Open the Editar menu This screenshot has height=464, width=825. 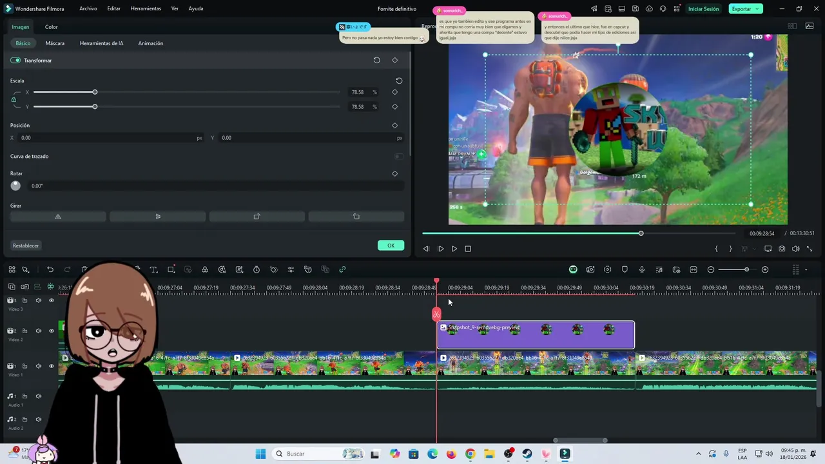coord(114,8)
